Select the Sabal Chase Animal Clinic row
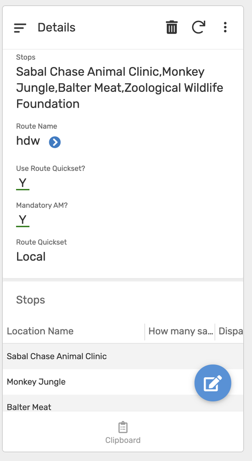Screen dimensions: 252x461 (123, 356)
